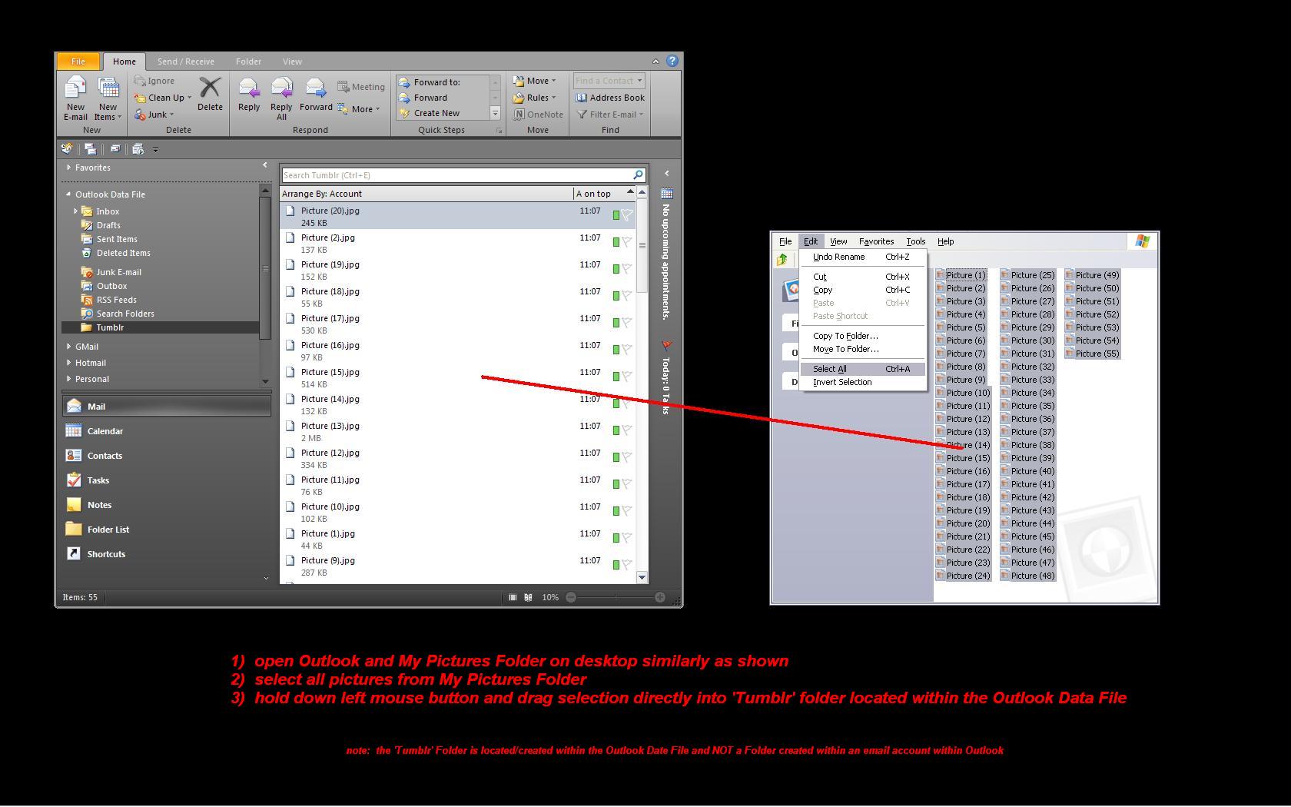Open the Junk E-mail folder
The height and width of the screenshot is (807, 1291).
(x=111, y=272)
